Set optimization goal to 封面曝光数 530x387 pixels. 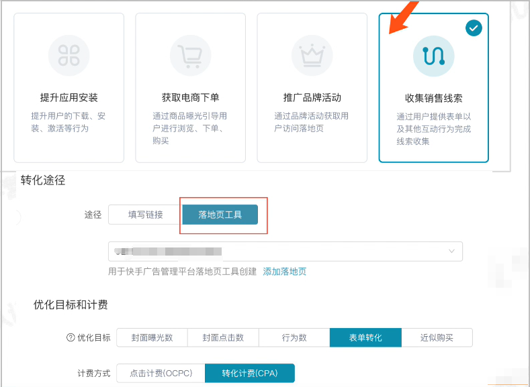(x=152, y=337)
